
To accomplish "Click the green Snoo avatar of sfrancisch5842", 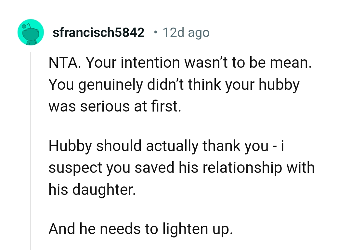I will 31,32.
